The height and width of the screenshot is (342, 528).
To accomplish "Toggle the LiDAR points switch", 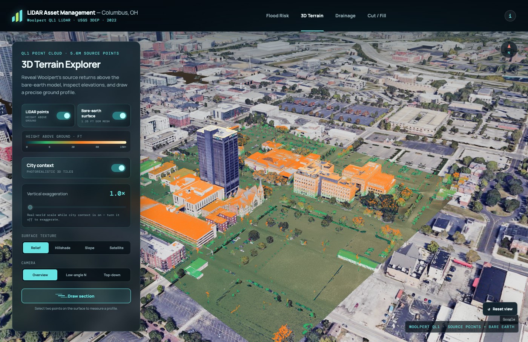I will coord(64,116).
